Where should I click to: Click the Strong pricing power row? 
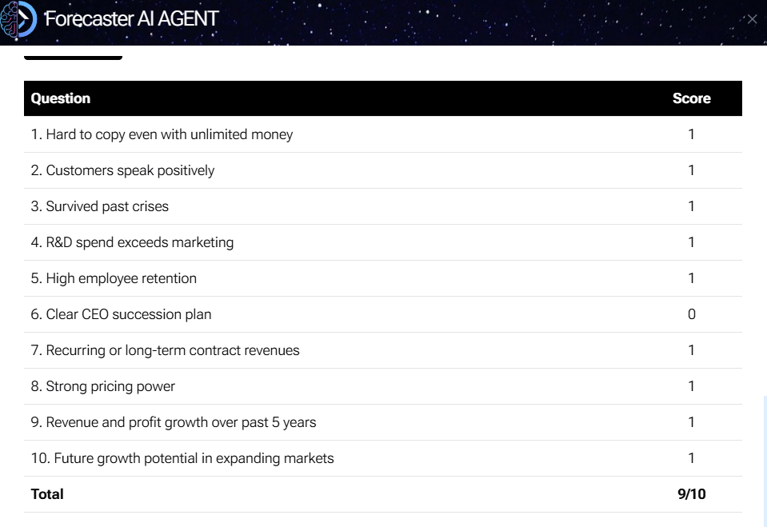383,386
